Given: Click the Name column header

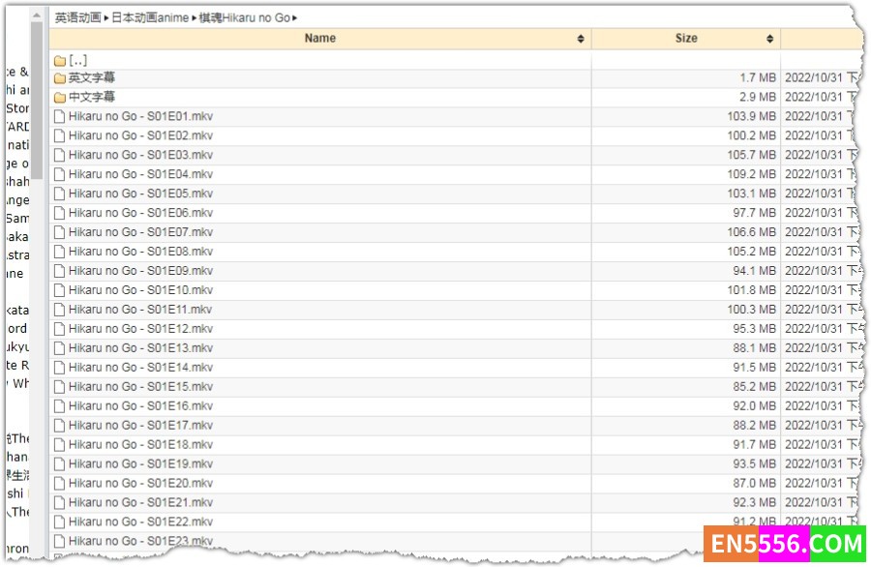Looking at the screenshot, I should (x=320, y=39).
